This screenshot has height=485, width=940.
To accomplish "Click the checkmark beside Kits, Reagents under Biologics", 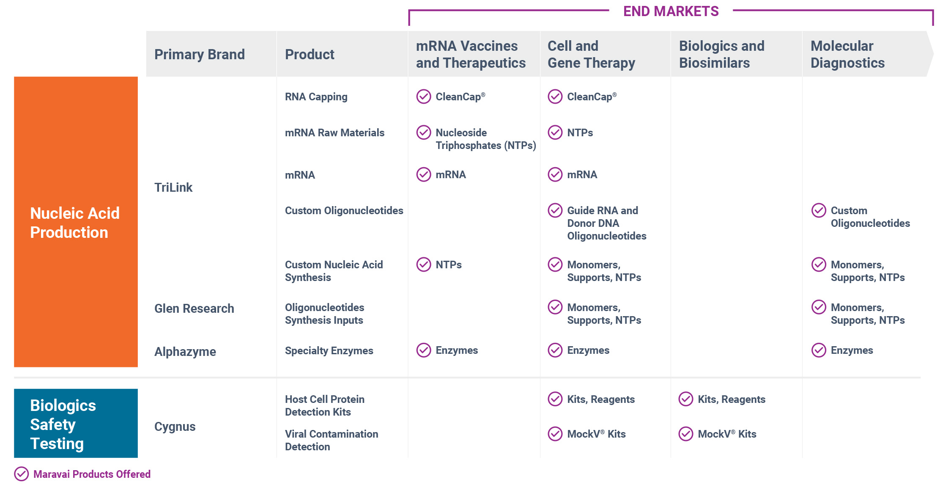I will (x=685, y=399).
